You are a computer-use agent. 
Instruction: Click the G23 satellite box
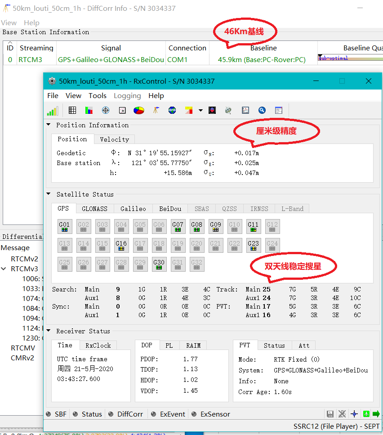(x=253, y=245)
